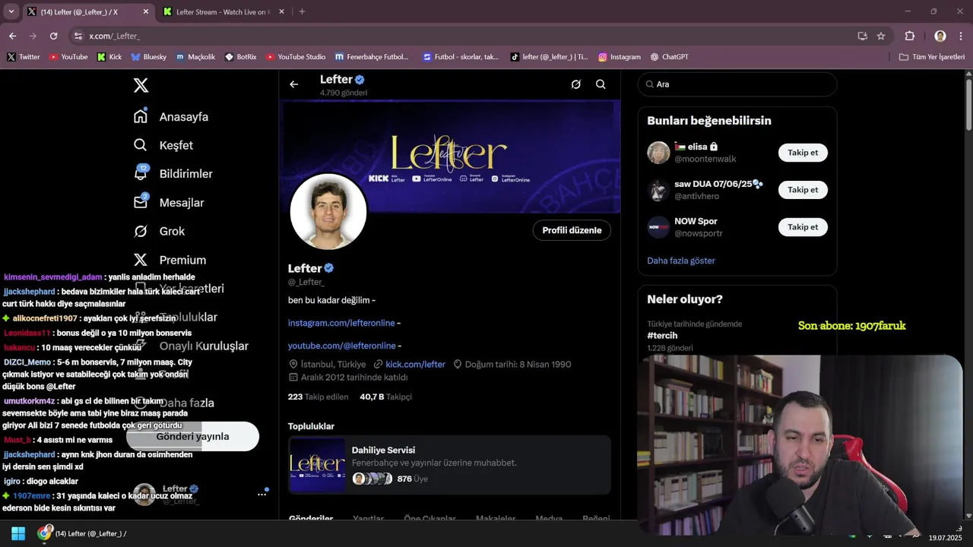973x547 pixels.
Task: Follow saw DUA with Takip et
Action: point(803,190)
